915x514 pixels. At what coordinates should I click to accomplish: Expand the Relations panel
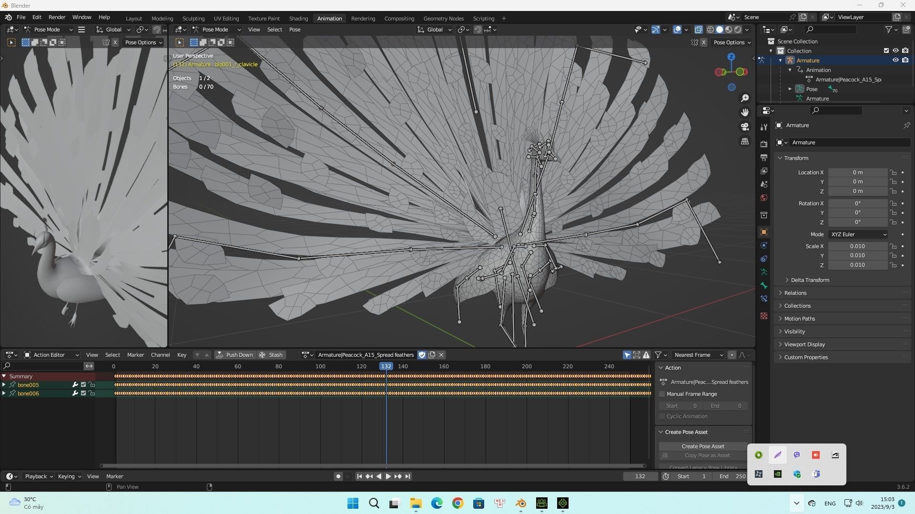[795, 293]
